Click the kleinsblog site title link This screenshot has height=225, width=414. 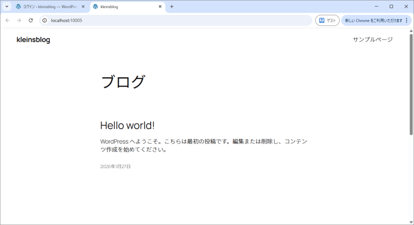(x=33, y=40)
